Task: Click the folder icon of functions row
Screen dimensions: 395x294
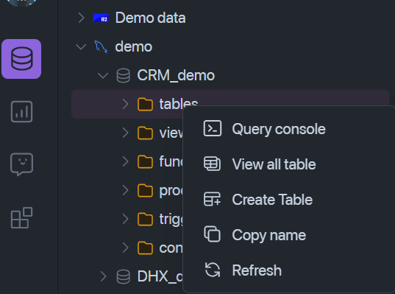Action: pos(146,162)
